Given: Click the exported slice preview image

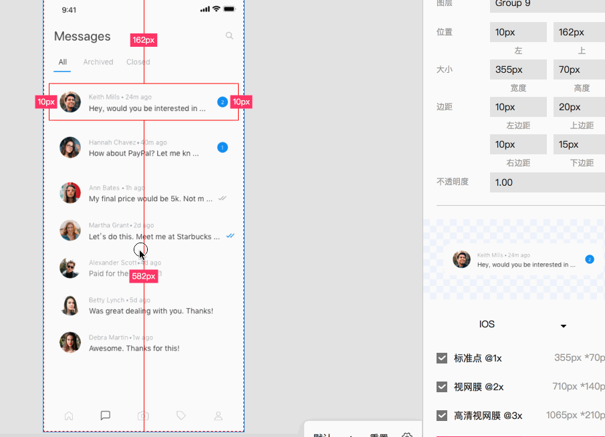Looking at the screenshot, I should click(524, 259).
